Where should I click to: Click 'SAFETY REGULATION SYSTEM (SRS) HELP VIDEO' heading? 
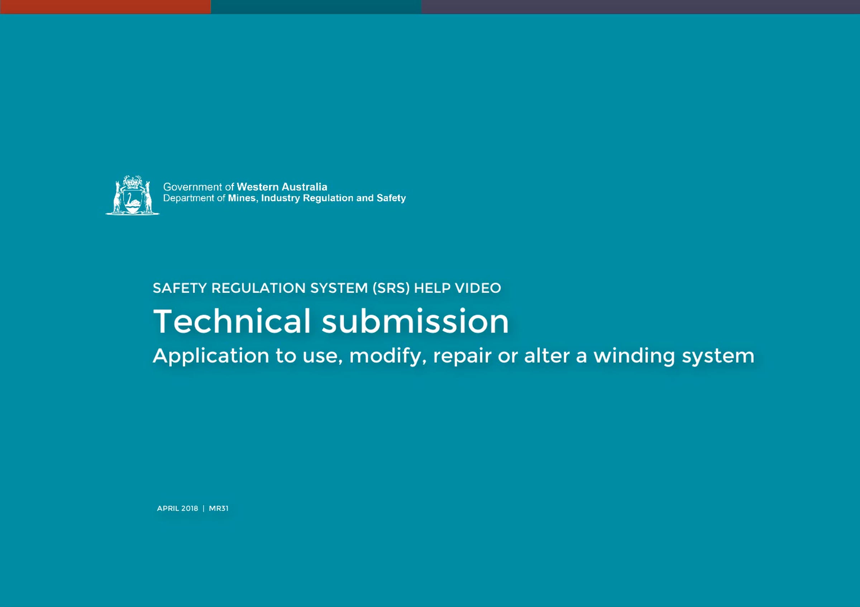(x=326, y=288)
